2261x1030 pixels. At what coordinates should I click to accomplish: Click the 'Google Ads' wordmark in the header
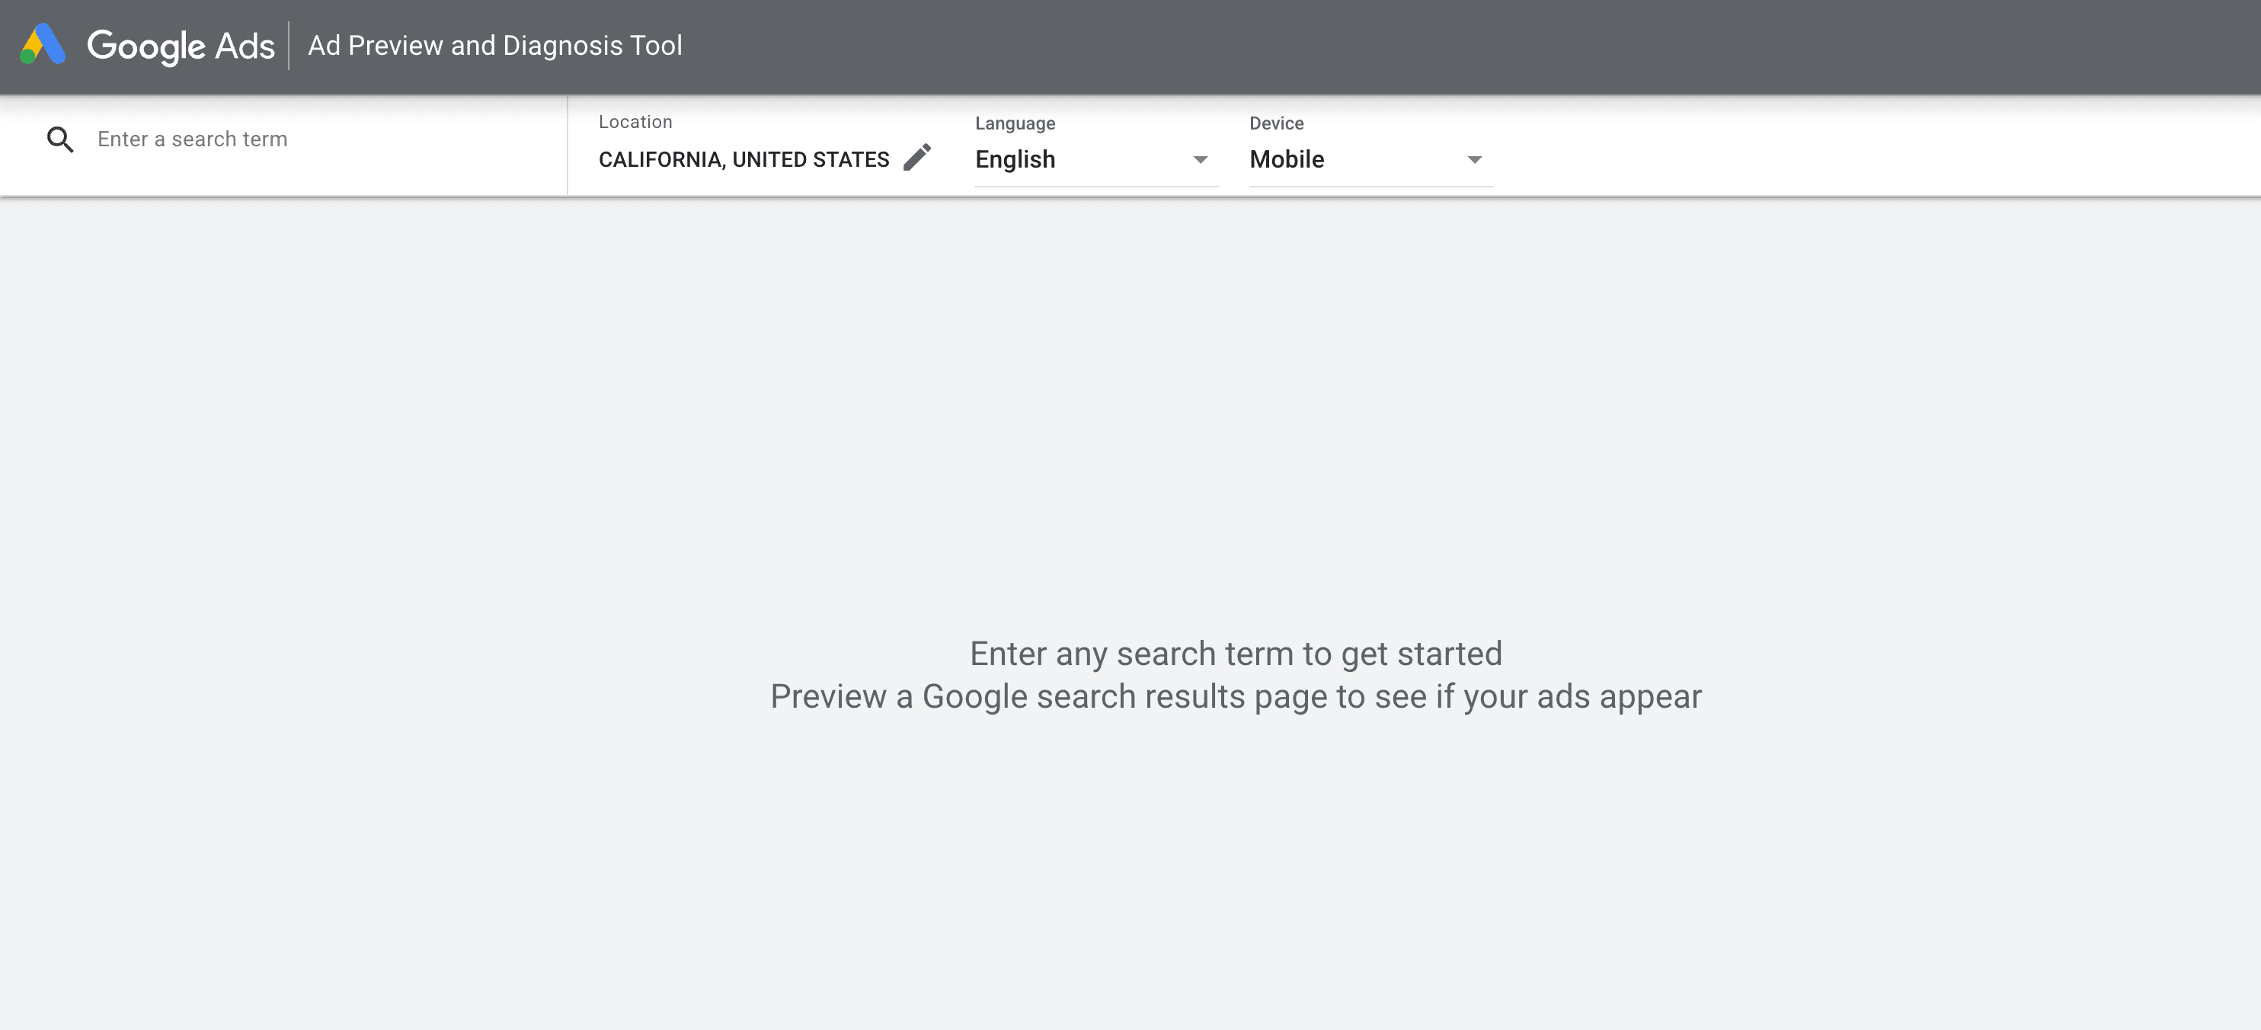(x=181, y=46)
